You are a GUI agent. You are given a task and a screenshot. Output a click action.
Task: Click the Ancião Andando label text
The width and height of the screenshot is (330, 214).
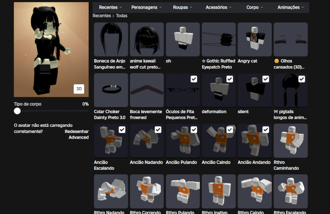[254, 162]
